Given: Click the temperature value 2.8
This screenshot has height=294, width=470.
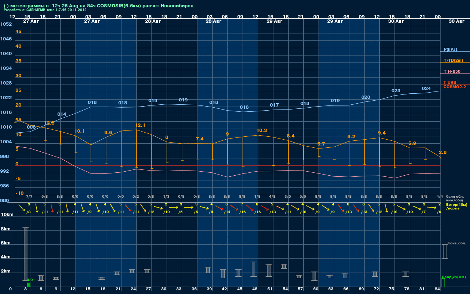Looking at the screenshot, I should coord(443,153).
